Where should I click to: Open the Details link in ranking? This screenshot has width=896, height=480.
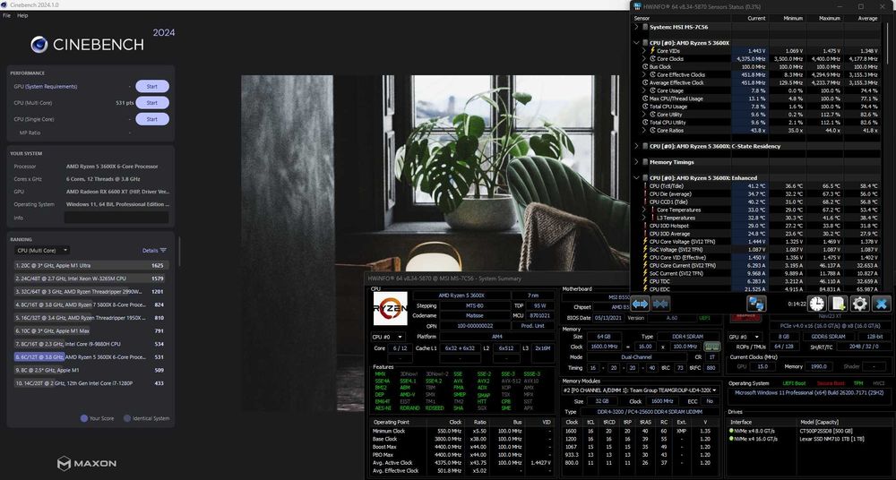click(x=150, y=250)
